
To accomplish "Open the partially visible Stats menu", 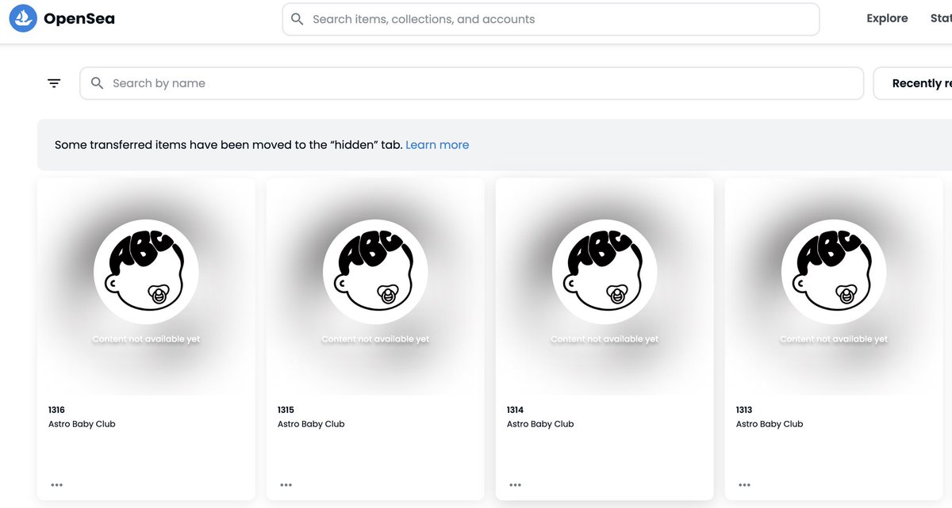I will (x=941, y=18).
